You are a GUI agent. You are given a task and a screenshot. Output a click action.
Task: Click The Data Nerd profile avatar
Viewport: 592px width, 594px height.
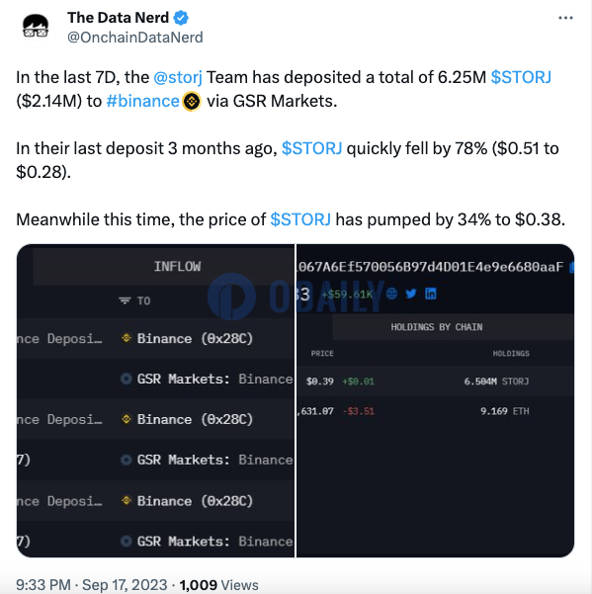point(36,27)
